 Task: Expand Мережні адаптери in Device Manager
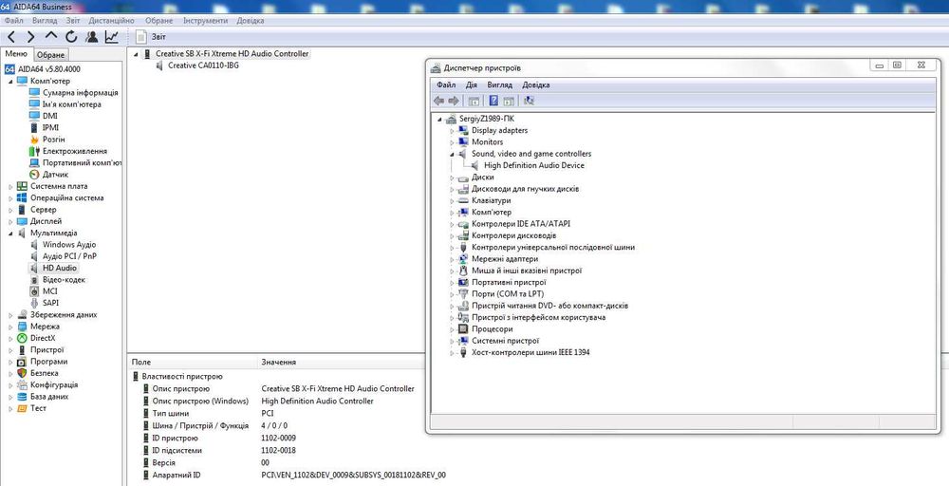click(x=452, y=259)
